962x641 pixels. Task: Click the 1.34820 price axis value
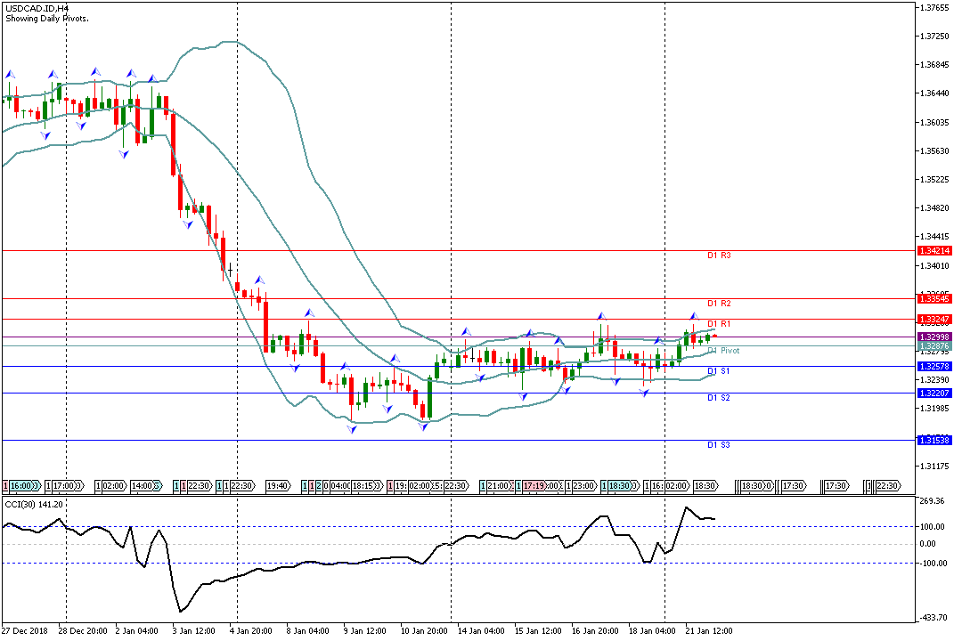tap(934, 208)
